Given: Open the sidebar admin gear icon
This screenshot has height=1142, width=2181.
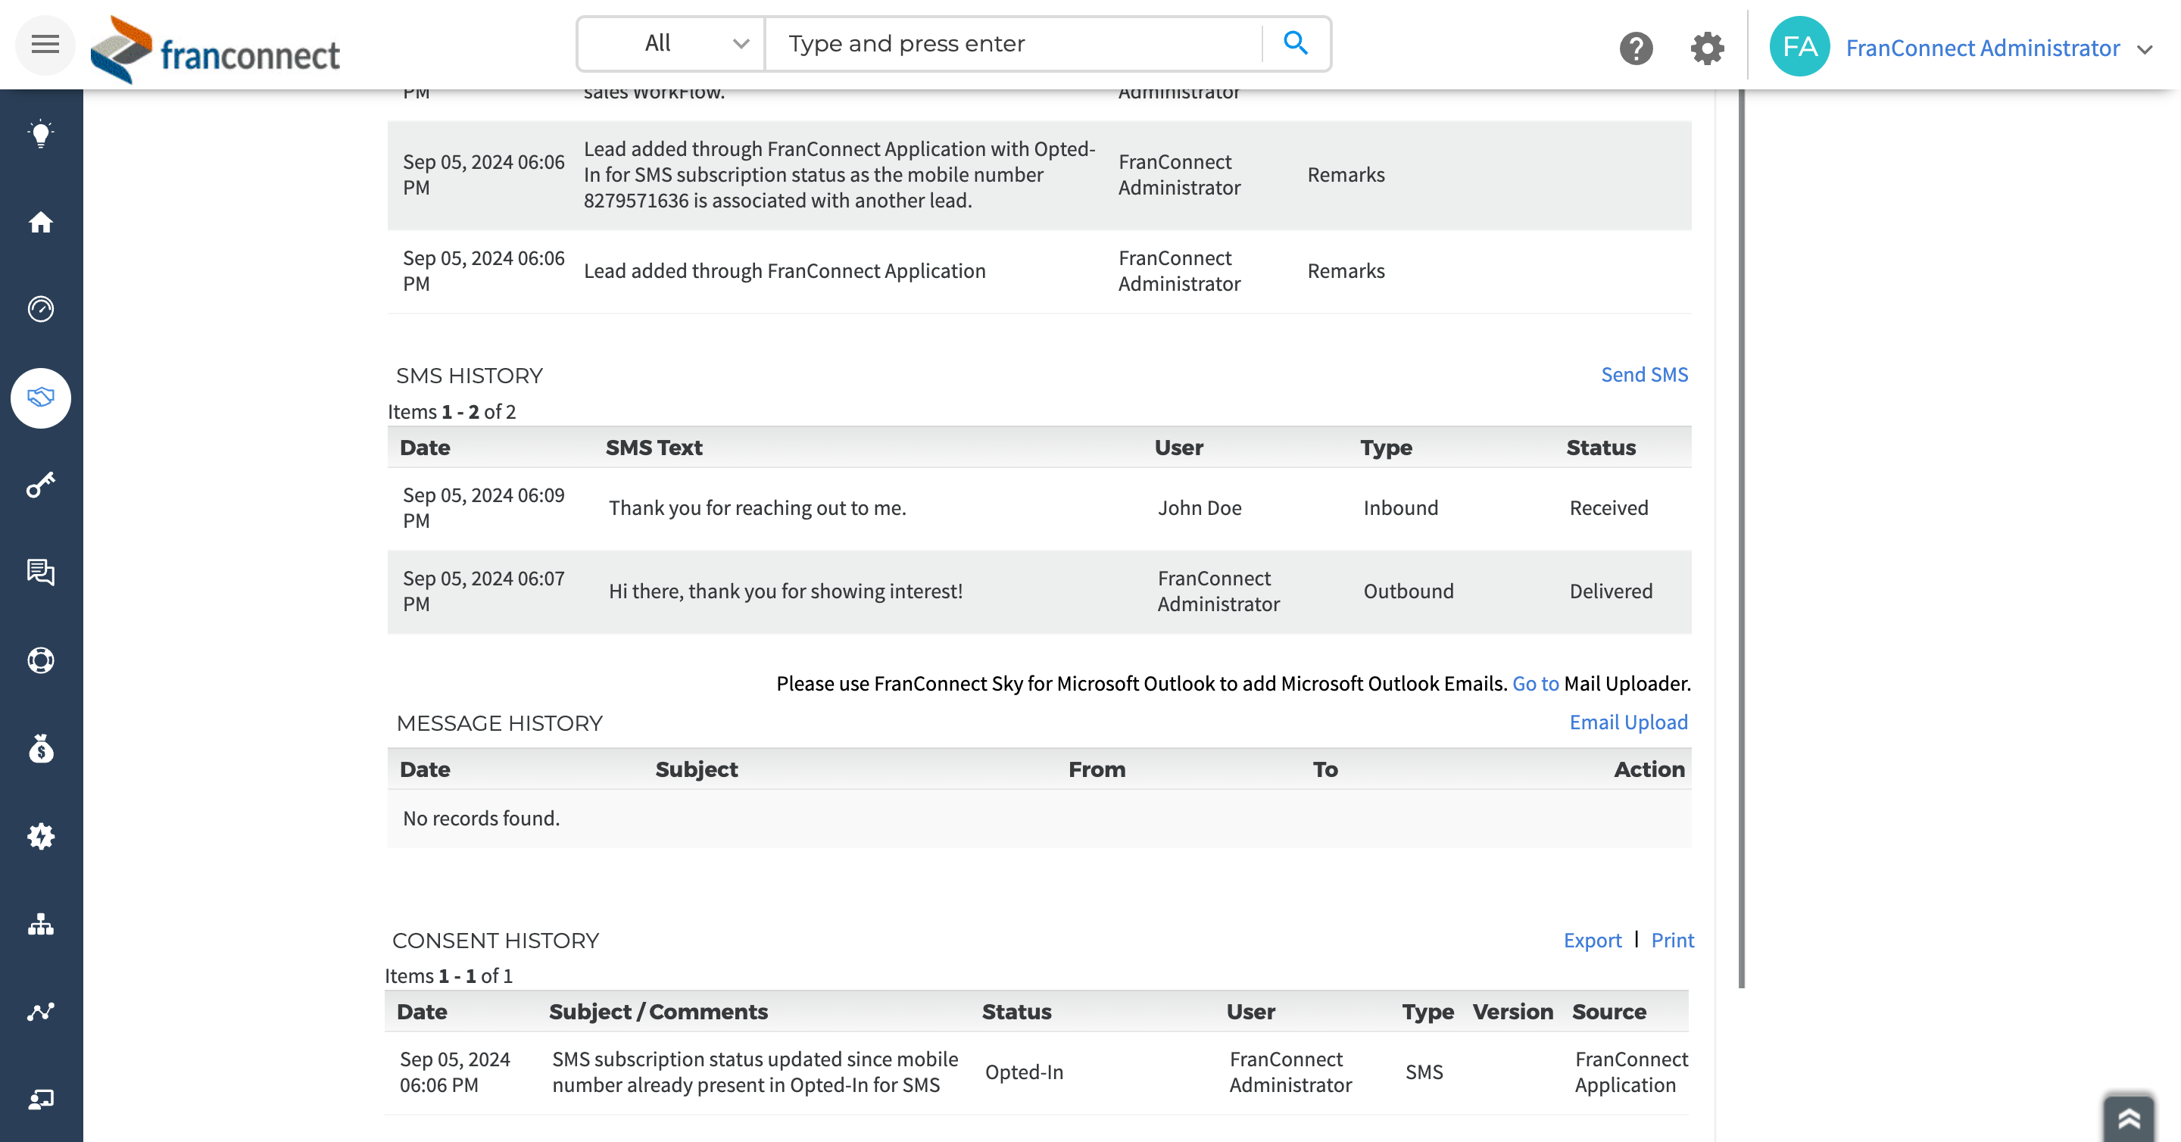Looking at the screenshot, I should pyautogui.click(x=41, y=836).
